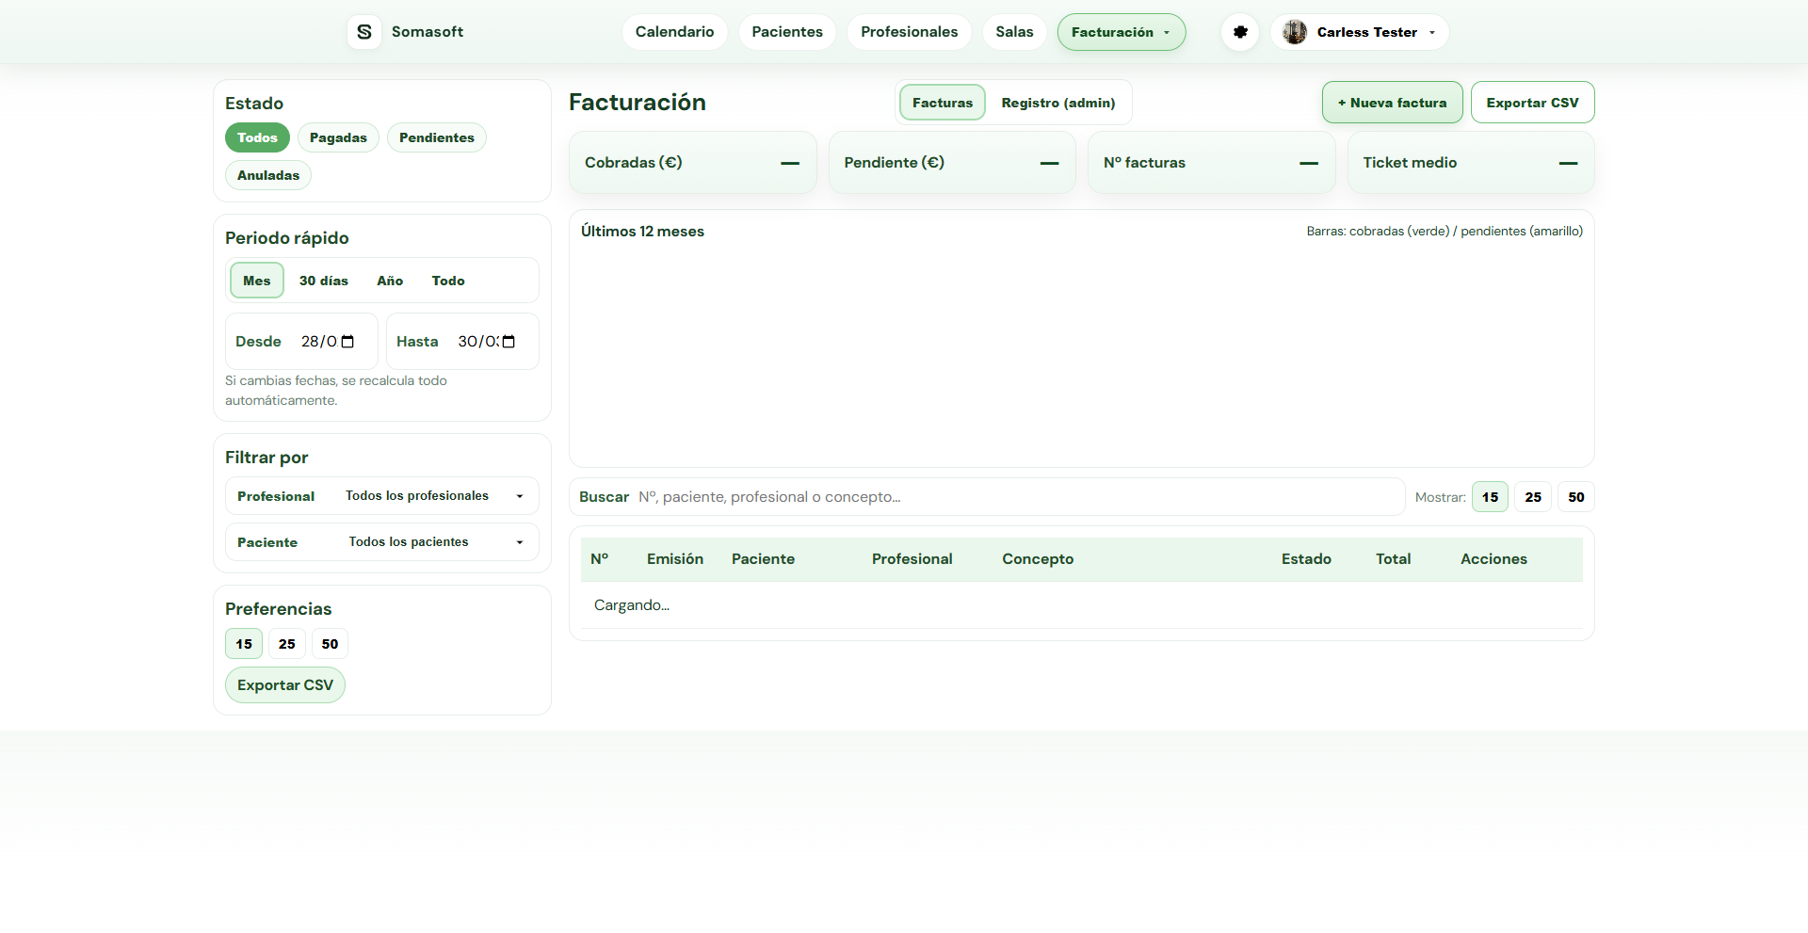Collapse the N° facturas card via dash icon

coord(1308,163)
